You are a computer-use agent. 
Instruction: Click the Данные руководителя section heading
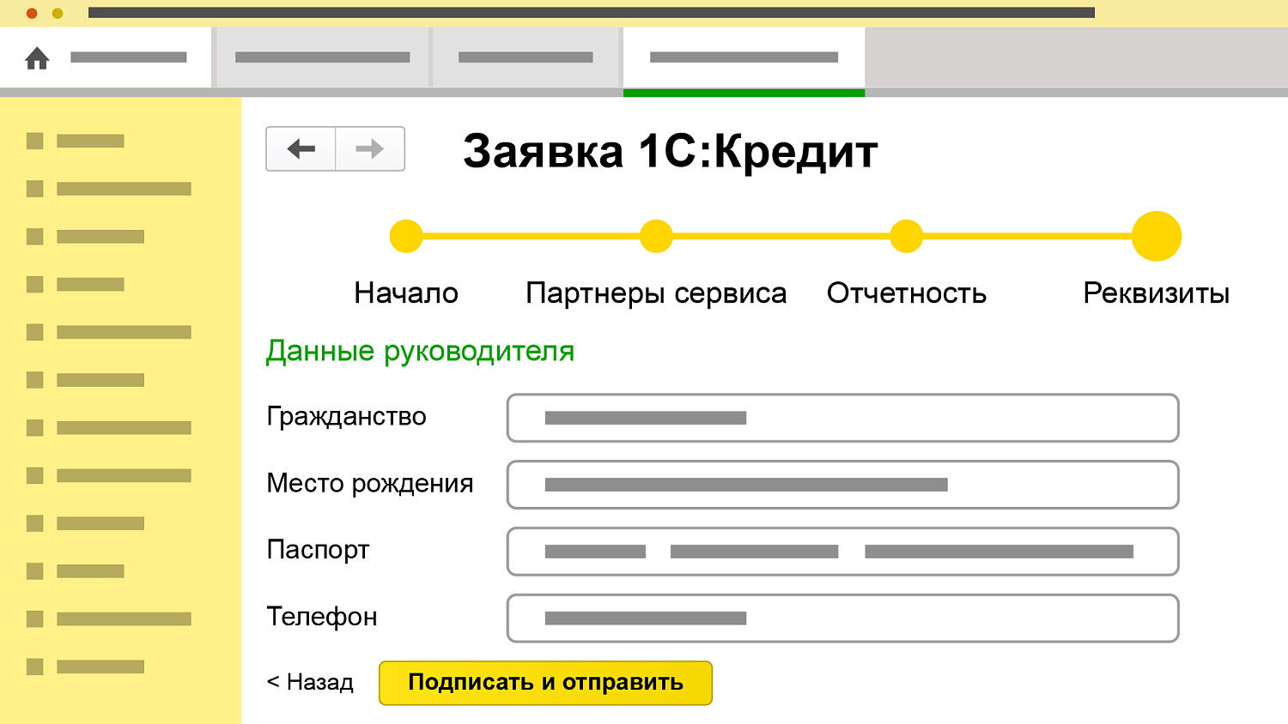pos(420,351)
